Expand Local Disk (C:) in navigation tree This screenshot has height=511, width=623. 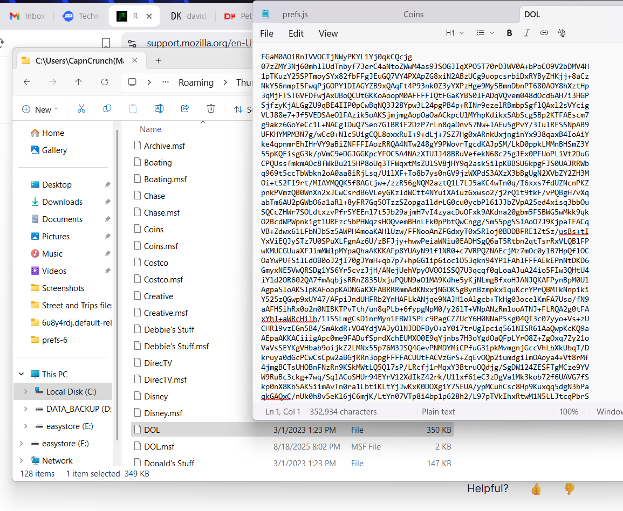(25, 392)
